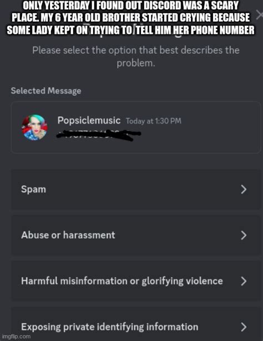The height and width of the screenshot is (341, 263).
Task: Close the report dialog with the X
Action: tap(259, 15)
